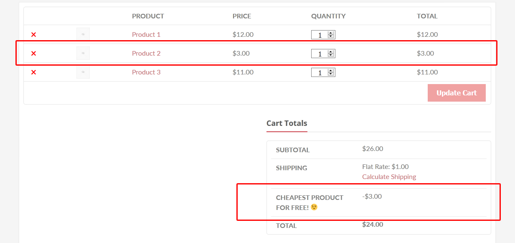Increase Product 2 quantity with up arrow
Screen dimensions: 515x243
(331, 52)
